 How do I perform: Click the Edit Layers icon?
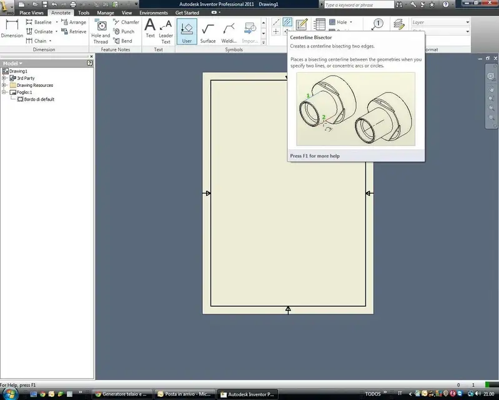pyautogui.click(x=398, y=24)
